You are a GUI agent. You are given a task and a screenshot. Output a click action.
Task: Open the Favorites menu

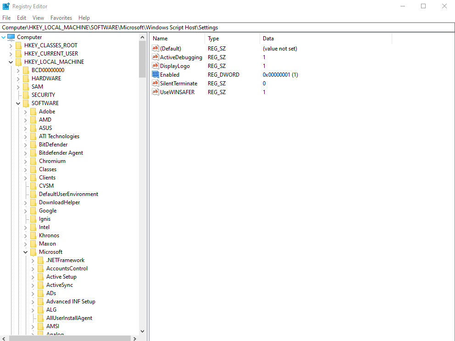click(61, 18)
